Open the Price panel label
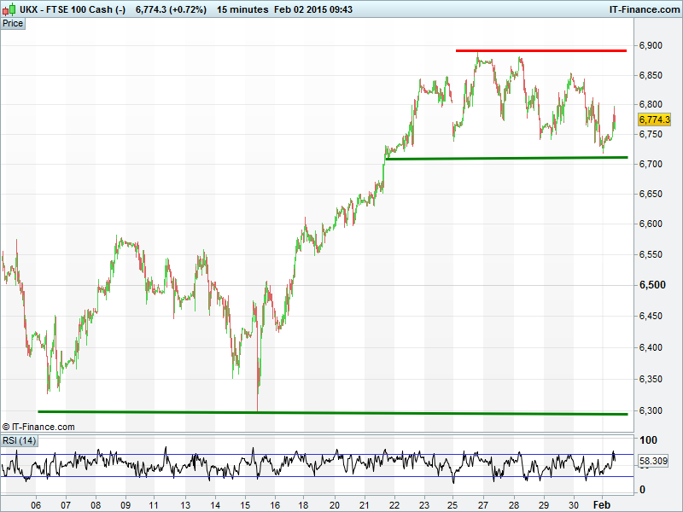Viewport: 683px width, 512px height. point(13,23)
